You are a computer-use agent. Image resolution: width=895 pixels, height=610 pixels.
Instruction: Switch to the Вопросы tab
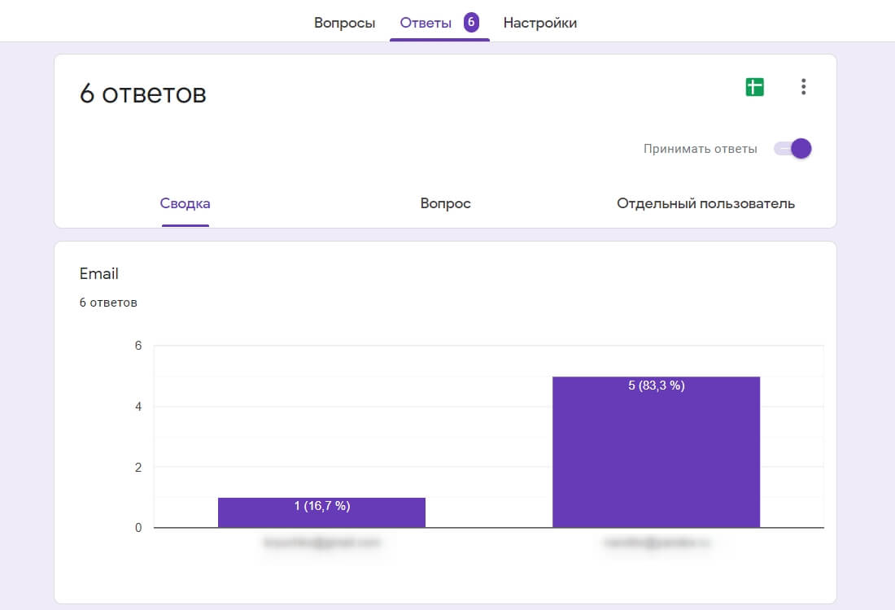pyautogui.click(x=345, y=23)
